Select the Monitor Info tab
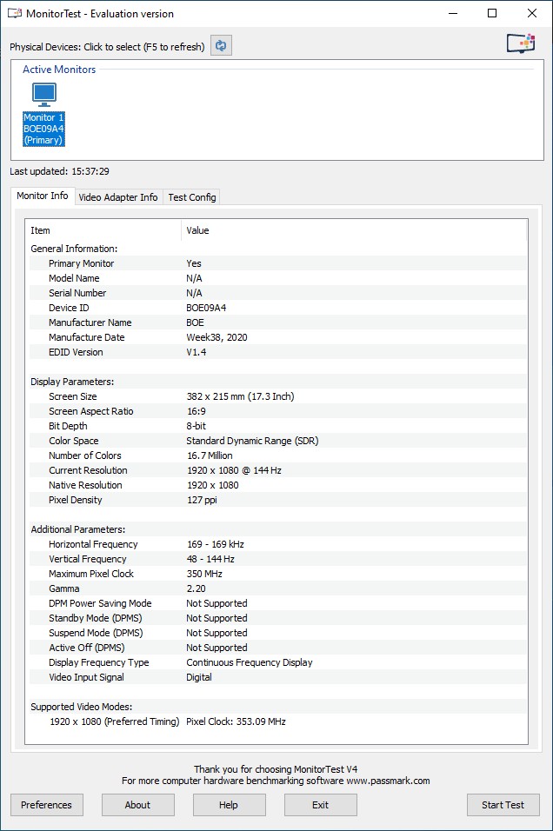Image resolution: width=553 pixels, height=831 pixels. 43,196
